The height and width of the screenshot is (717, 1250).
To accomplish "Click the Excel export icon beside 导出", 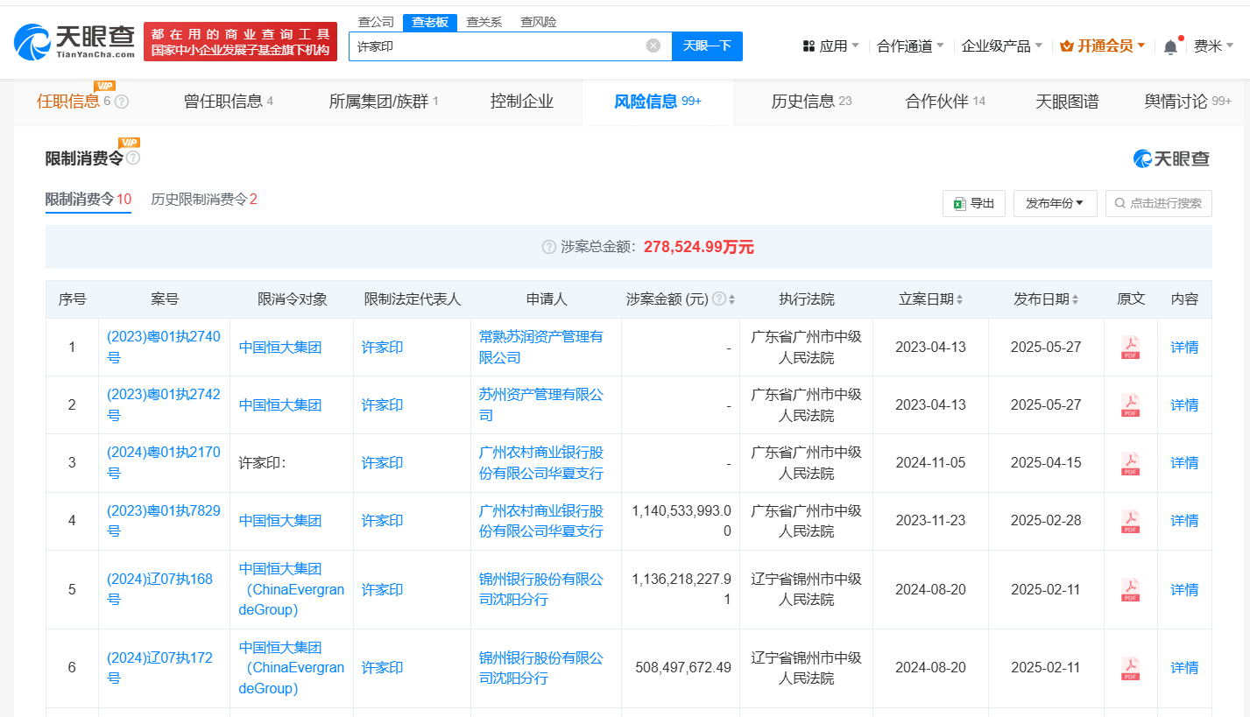I will (960, 202).
